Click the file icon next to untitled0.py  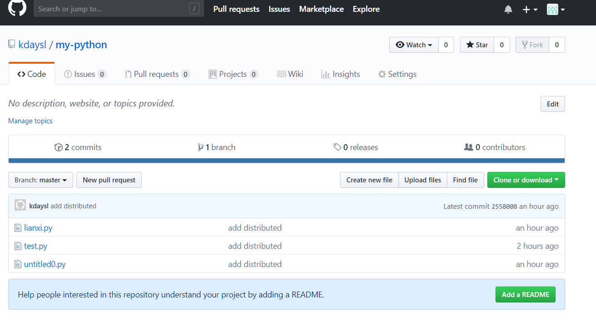click(x=18, y=264)
